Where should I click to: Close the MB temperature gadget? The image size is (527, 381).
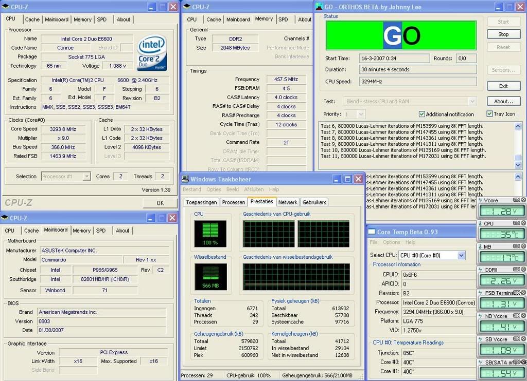click(523, 246)
